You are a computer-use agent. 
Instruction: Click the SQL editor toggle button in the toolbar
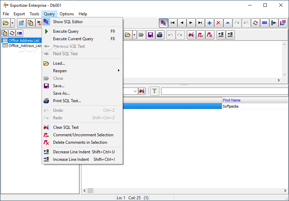pyautogui.click(x=163, y=23)
